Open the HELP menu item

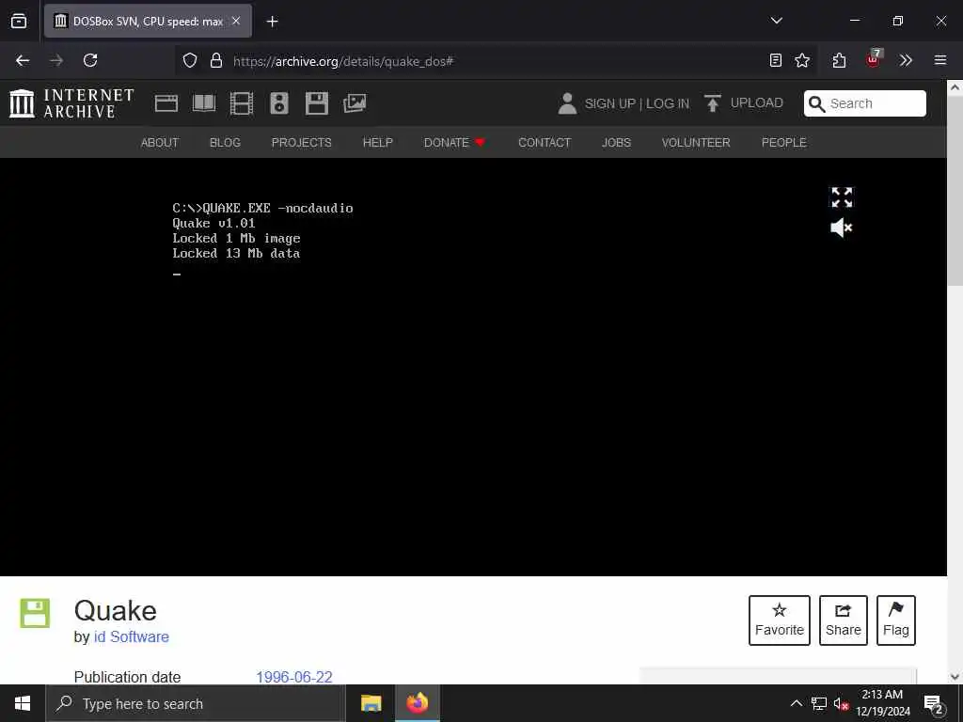378,143
